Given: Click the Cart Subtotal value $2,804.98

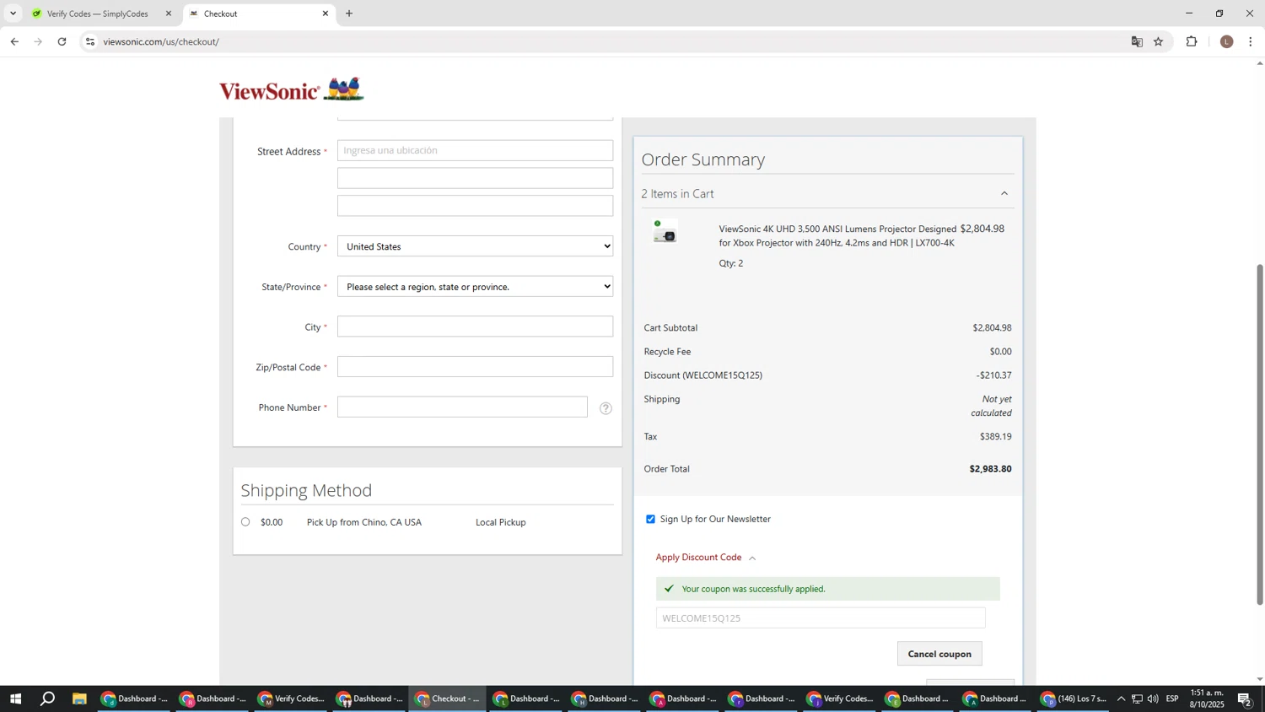Looking at the screenshot, I should (992, 328).
